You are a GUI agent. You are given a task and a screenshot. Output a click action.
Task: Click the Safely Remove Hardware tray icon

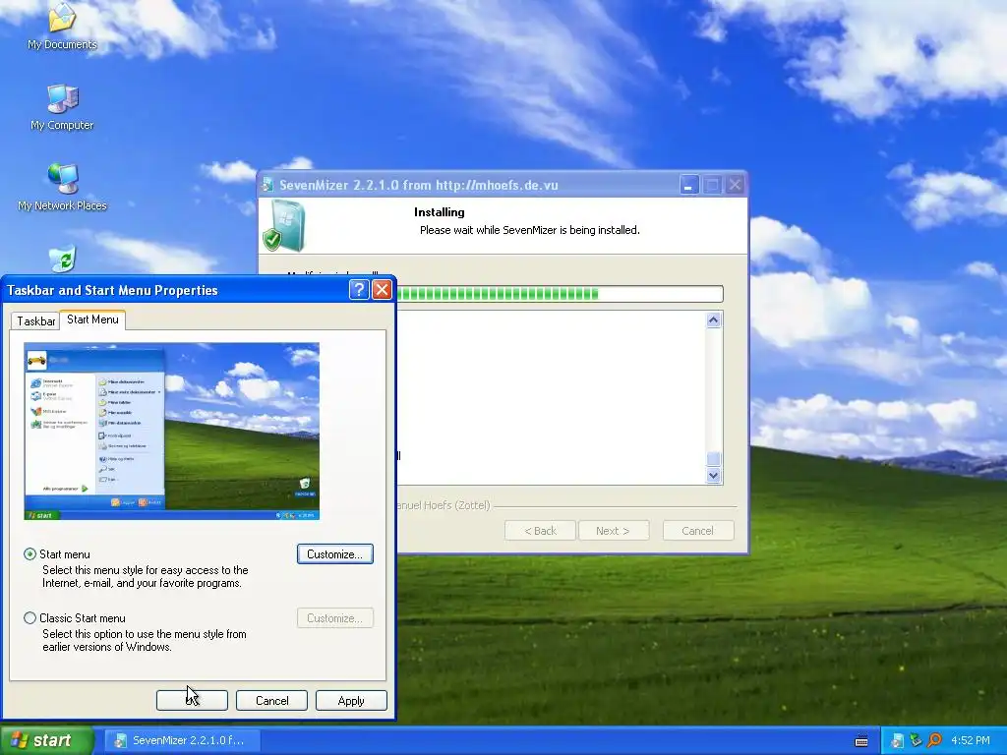pyautogui.click(x=916, y=740)
